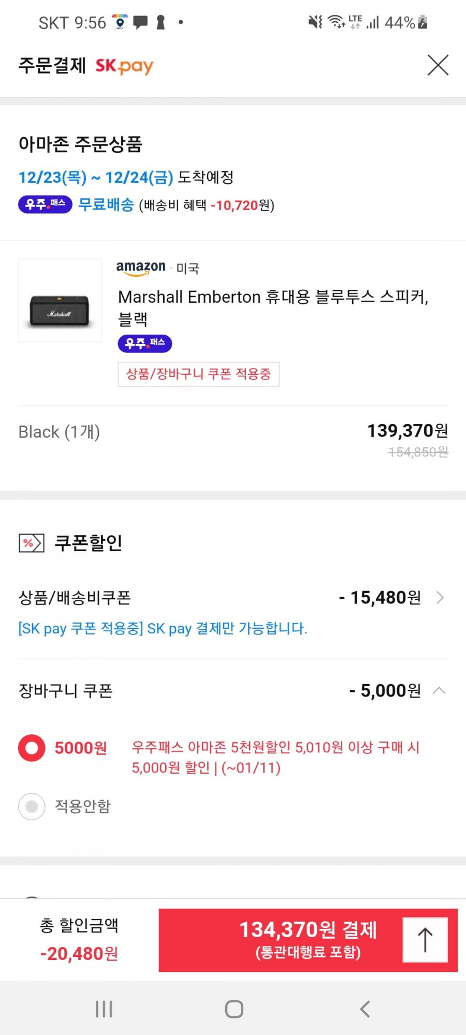Tap the 무료배송 free shipping link
466x1035 pixels.
[106, 204]
